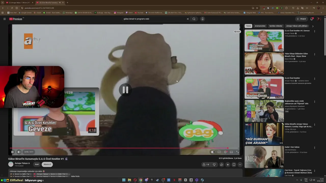Click the Katıl join button
The width and height of the screenshot is (326, 183).
pyautogui.click(x=37, y=164)
